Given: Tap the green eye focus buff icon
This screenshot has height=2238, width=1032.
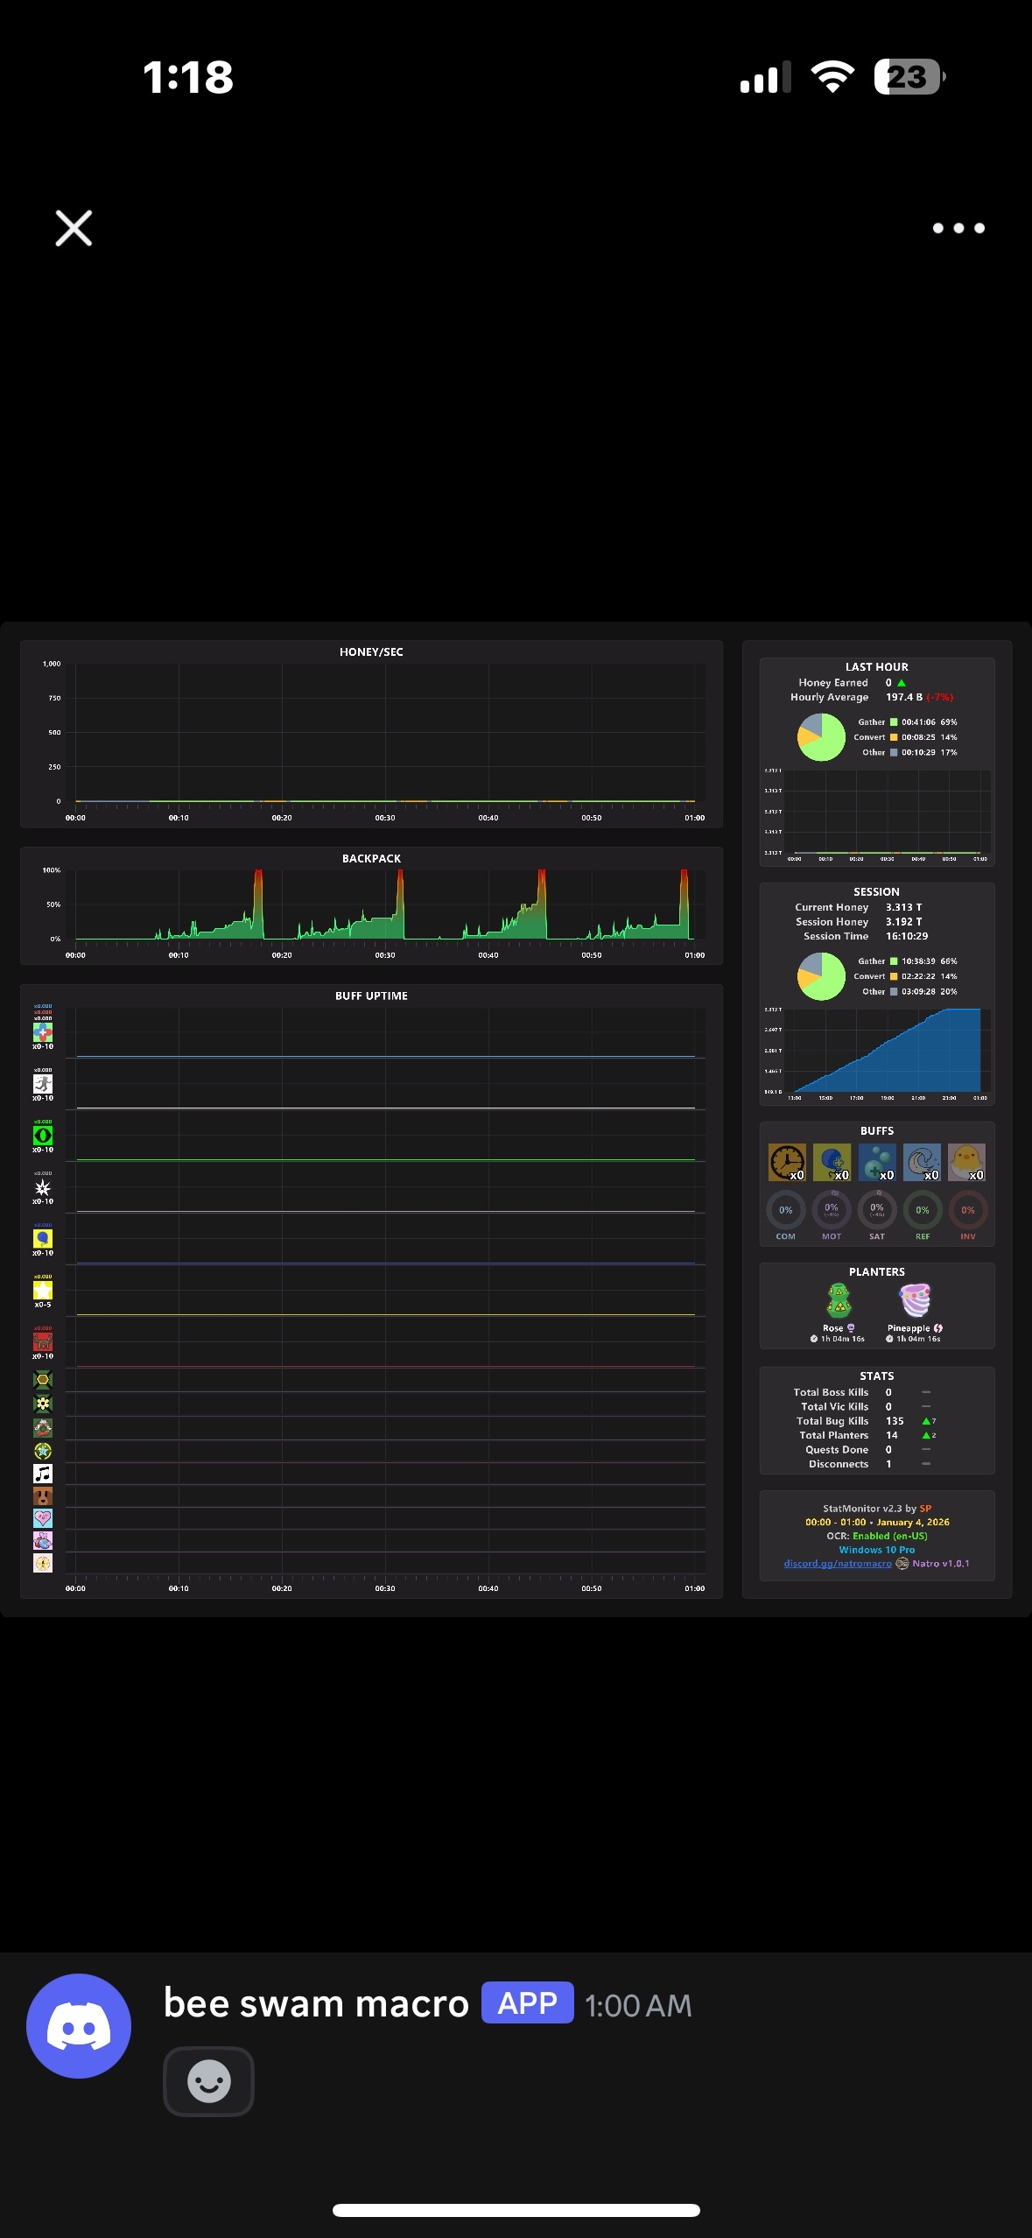Looking at the screenshot, I should pyautogui.click(x=43, y=1136).
